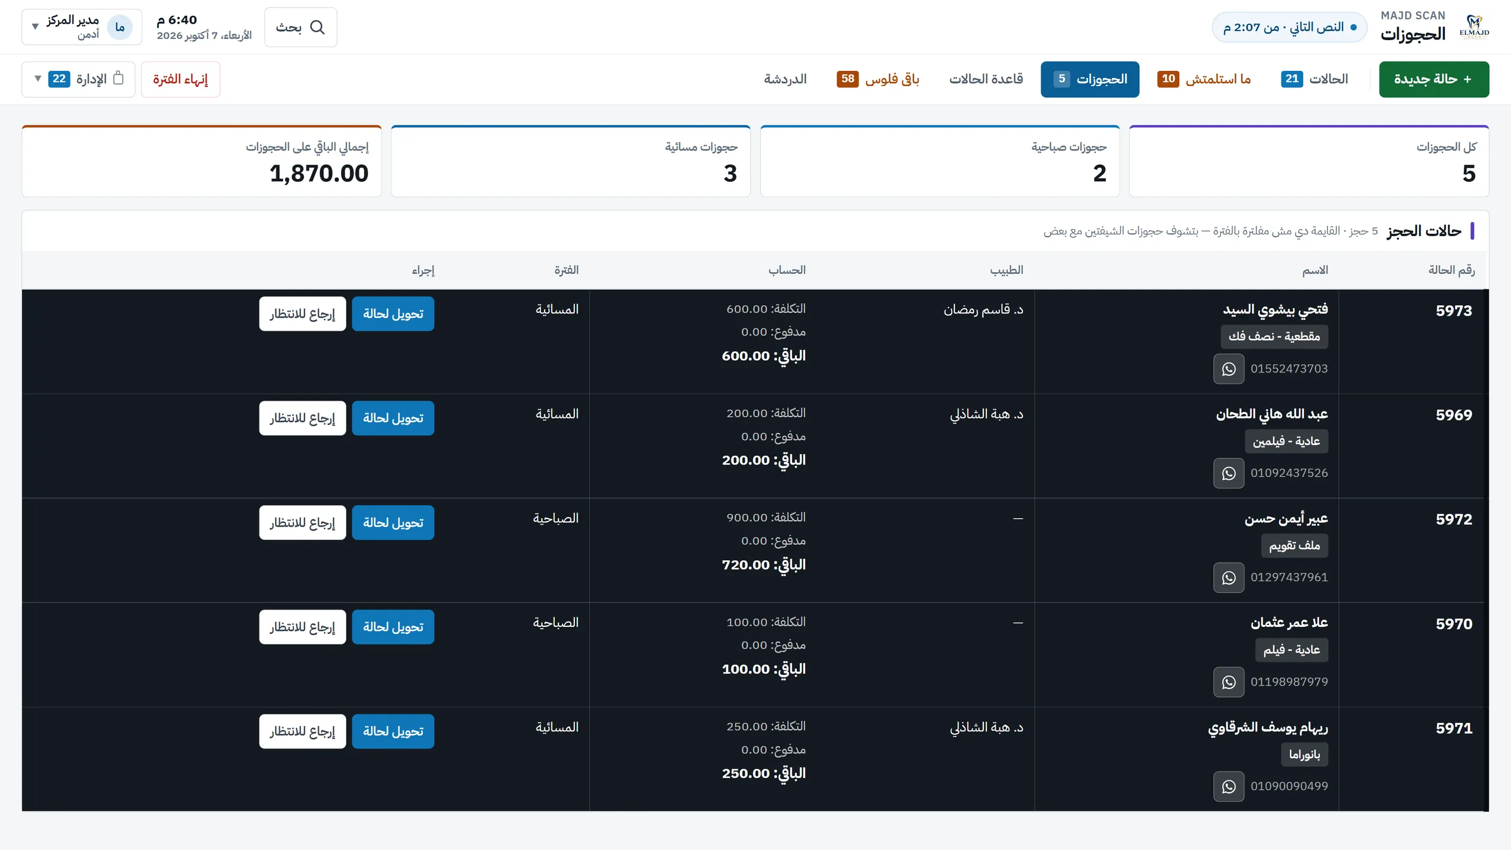Click the حالة جديدة button
Screen dimensions: 1511x850
point(1434,79)
